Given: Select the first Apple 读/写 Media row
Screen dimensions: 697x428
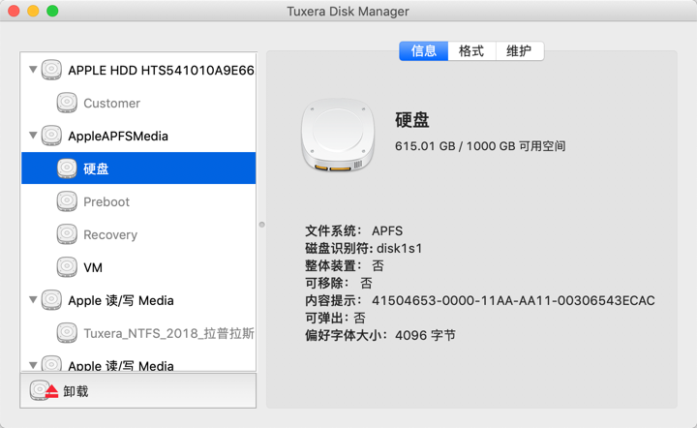Looking at the screenshot, I should pos(138,300).
